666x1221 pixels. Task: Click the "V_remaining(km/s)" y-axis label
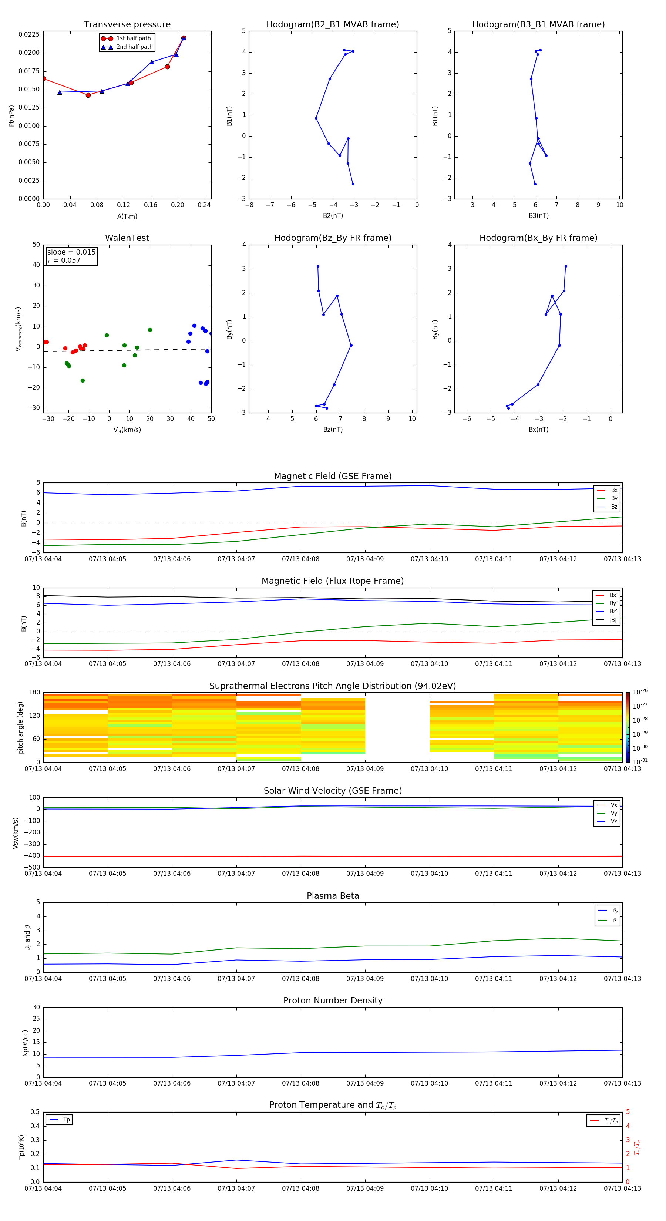point(18,329)
